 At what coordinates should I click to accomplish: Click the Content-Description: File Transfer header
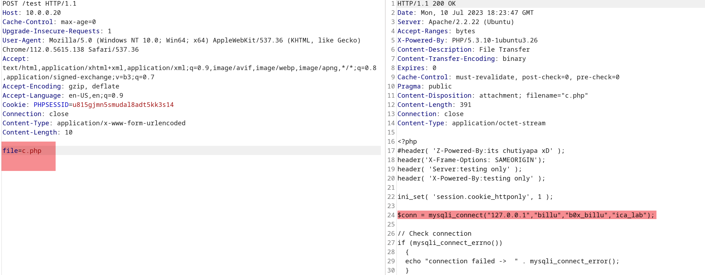point(464,50)
